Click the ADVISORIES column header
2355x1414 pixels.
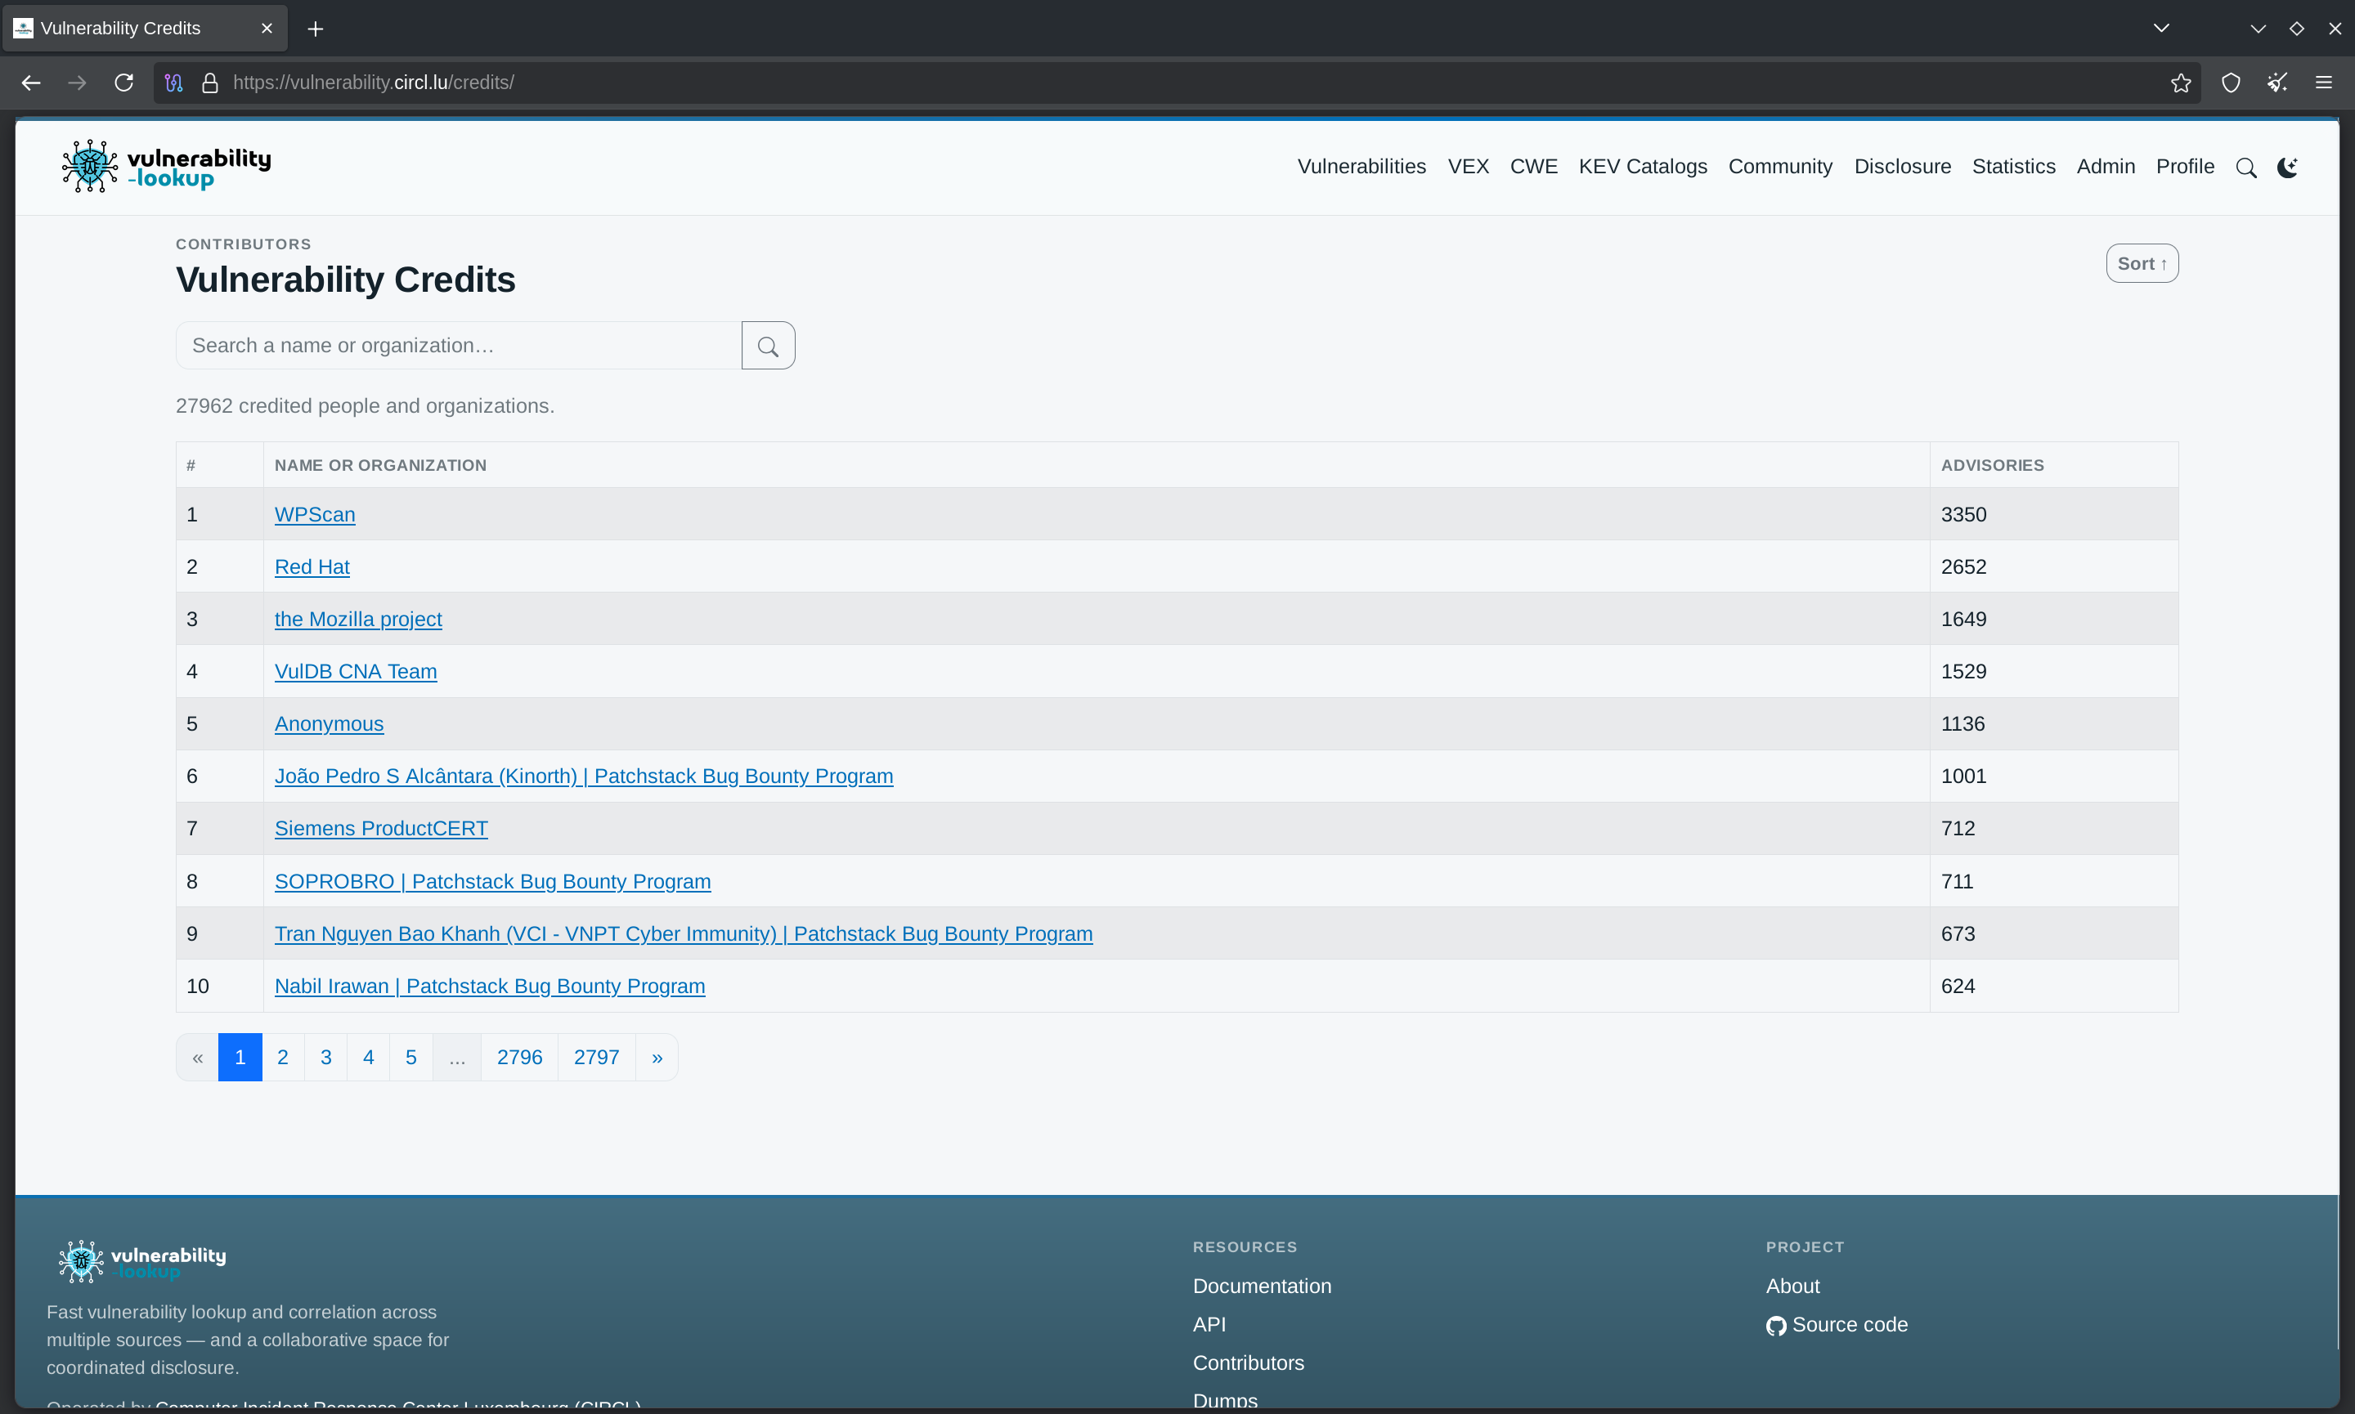1993,465
